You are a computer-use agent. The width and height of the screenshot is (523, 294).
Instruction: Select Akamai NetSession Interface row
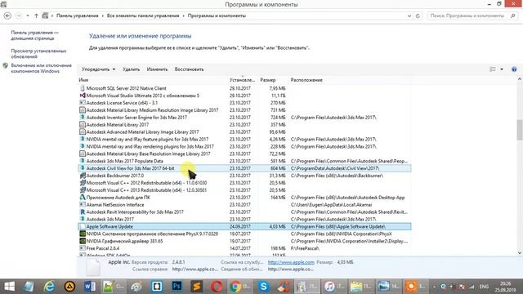pos(244,205)
